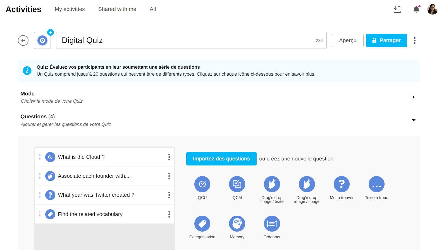The height and width of the screenshot is (250, 439).
Task: Create a Mot à trouver question
Action: click(x=342, y=184)
